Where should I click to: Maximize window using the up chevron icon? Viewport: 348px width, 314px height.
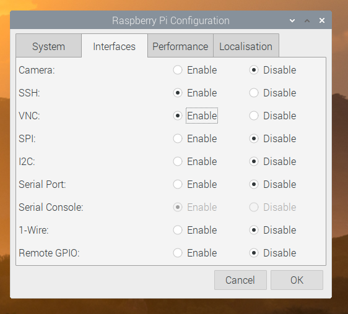pos(307,20)
